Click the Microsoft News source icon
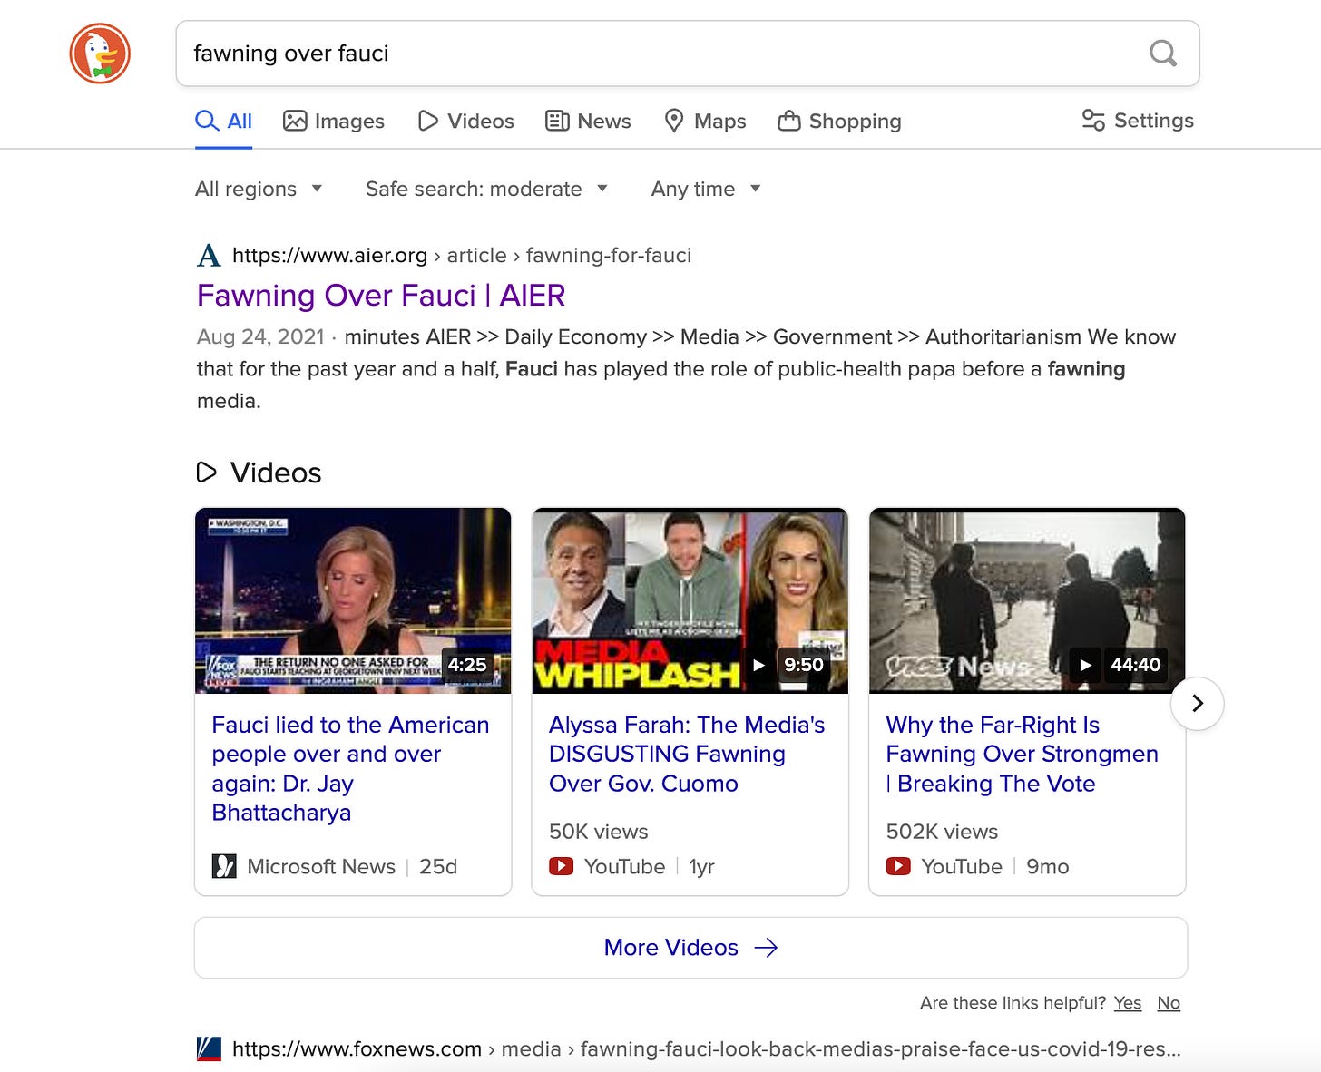The width and height of the screenshot is (1321, 1072). 224,866
